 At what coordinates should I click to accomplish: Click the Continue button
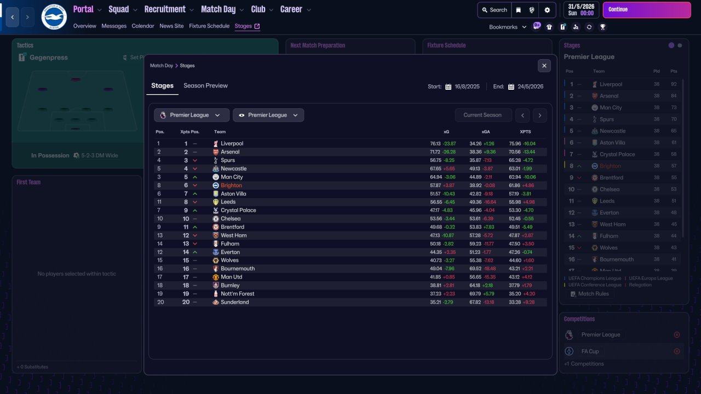[647, 10]
